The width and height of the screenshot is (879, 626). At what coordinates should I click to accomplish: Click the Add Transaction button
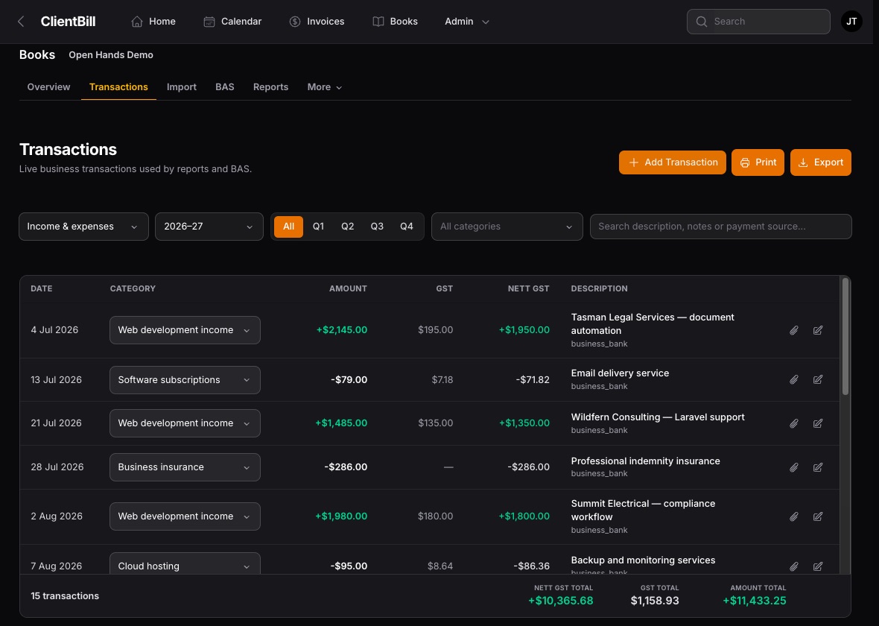[x=672, y=162]
